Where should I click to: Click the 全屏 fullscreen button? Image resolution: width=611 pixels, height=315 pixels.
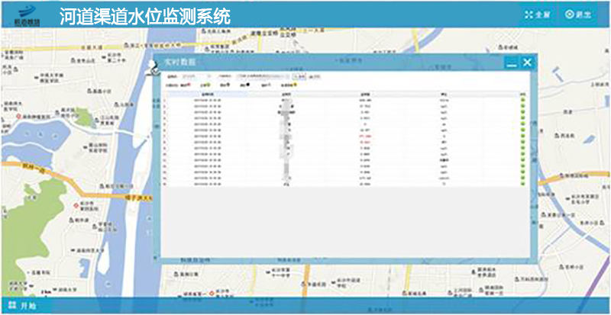[x=539, y=14]
